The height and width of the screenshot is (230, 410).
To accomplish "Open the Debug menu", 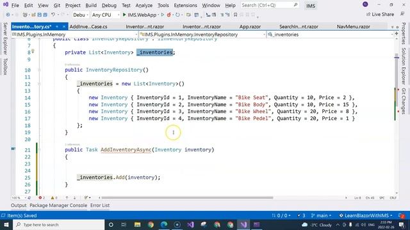I will (x=109, y=5).
